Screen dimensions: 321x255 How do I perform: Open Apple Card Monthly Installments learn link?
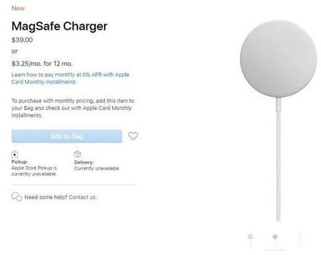click(70, 78)
